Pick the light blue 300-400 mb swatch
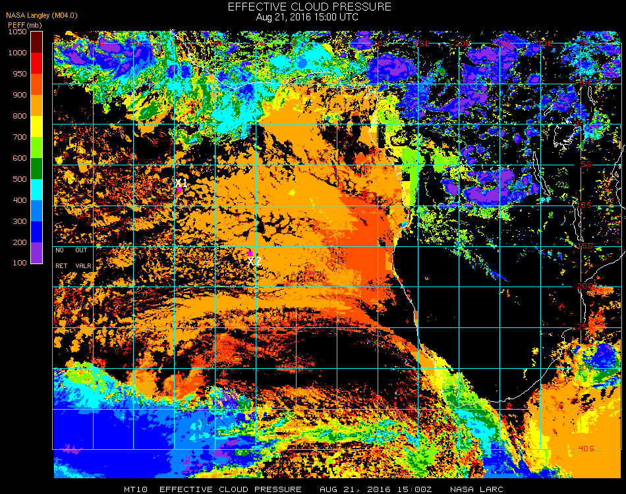The width and height of the screenshot is (626, 494). (36, 211)
